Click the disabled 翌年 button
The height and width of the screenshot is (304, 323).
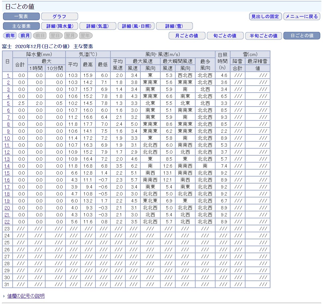point(85,36)
